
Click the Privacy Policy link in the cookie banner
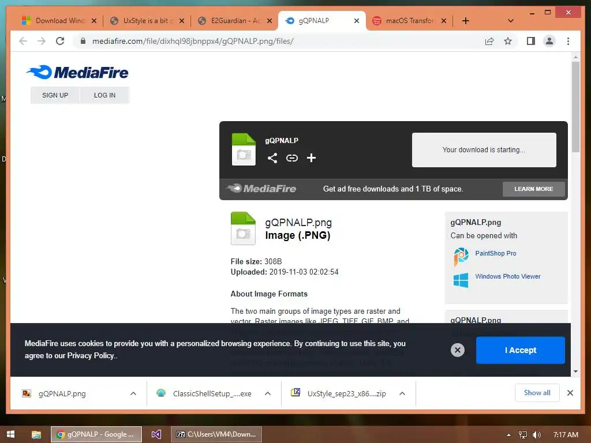[x=91, y=355]
